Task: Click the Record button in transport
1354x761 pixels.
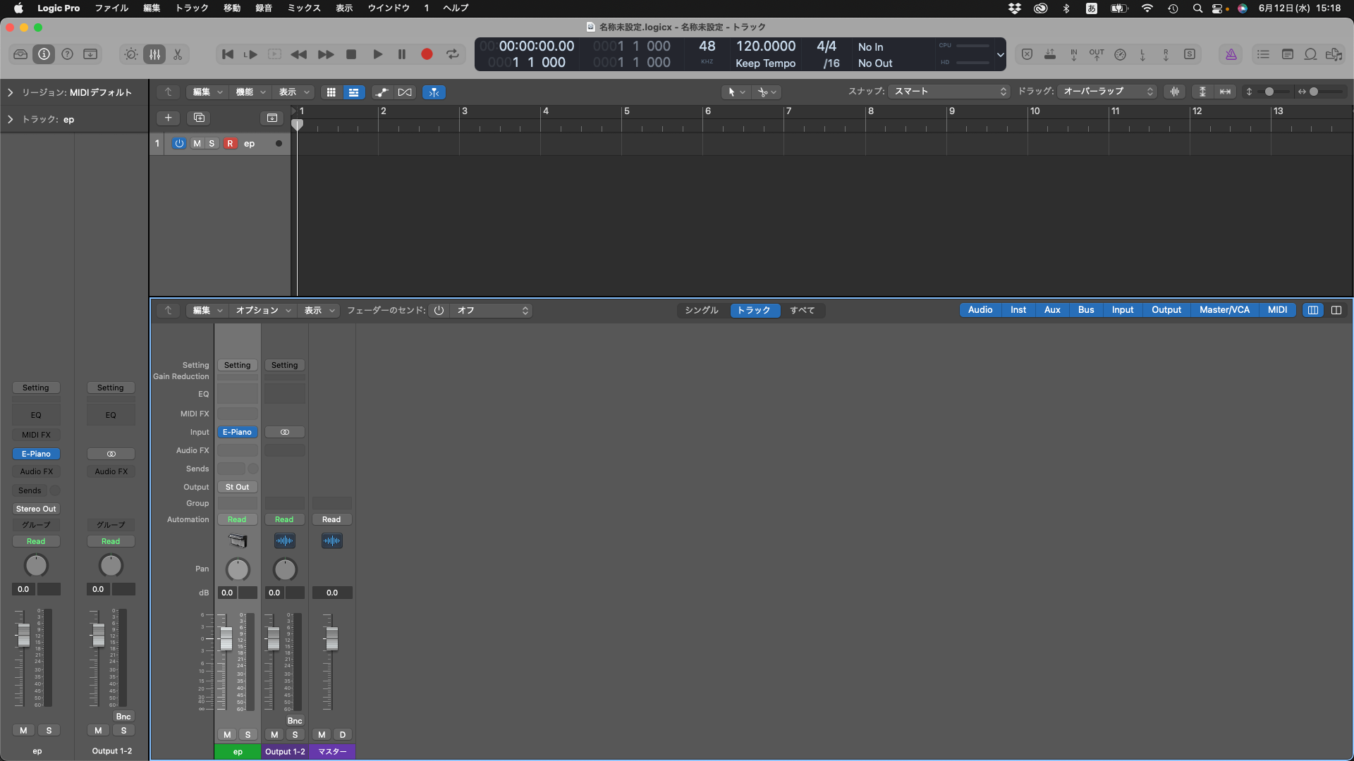Action: (x=427, y=54)
